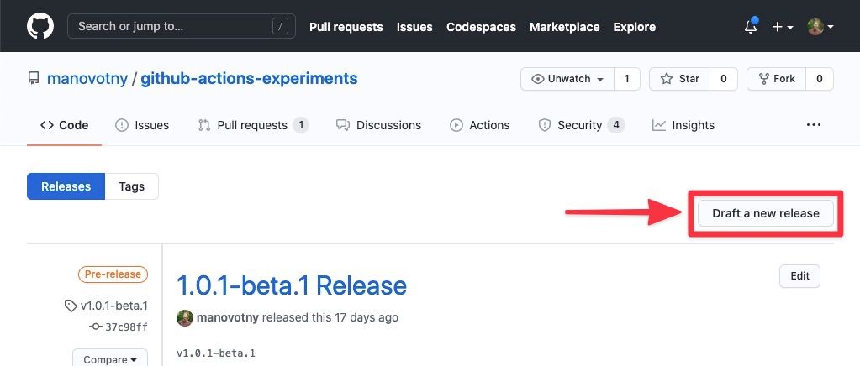Screen dimensions: 860x366
Task: Click the Security counter badge 4
Action: [x=616, y=125]
